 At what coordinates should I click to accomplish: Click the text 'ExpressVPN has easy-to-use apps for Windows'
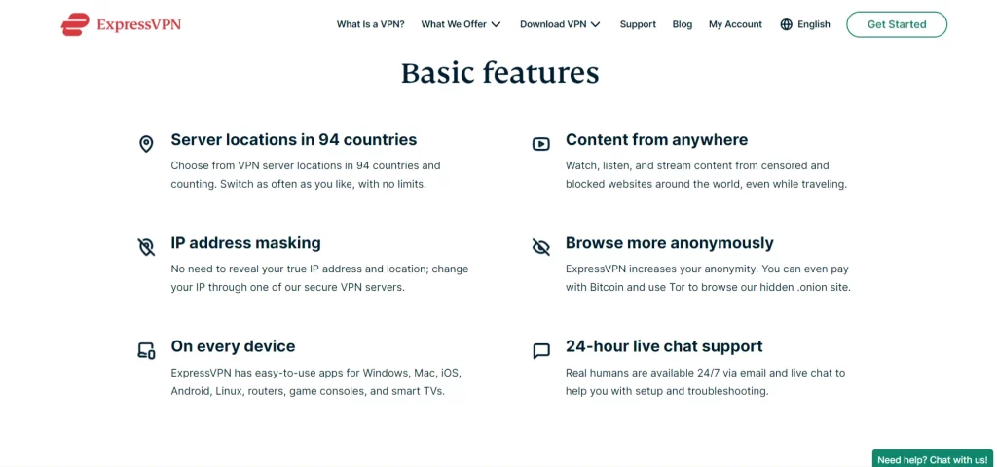[289, 373]
